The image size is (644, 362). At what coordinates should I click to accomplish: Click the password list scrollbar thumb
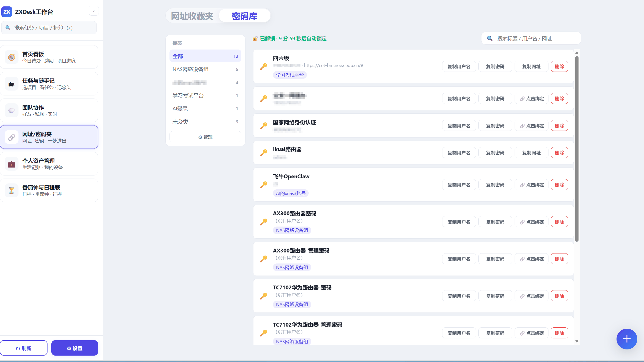(577, 149)
